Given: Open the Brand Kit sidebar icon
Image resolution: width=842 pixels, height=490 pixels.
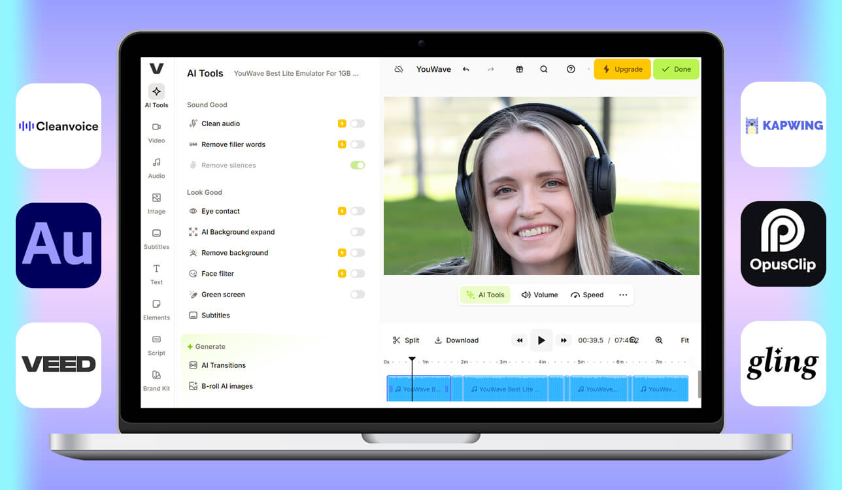Looking at the screenshot, I should (x=156, y=380).
